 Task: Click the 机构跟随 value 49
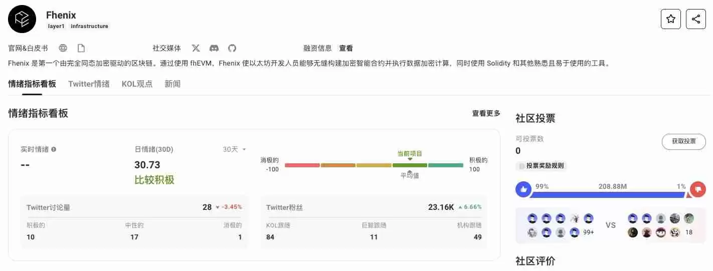click(x=477, y=237)
